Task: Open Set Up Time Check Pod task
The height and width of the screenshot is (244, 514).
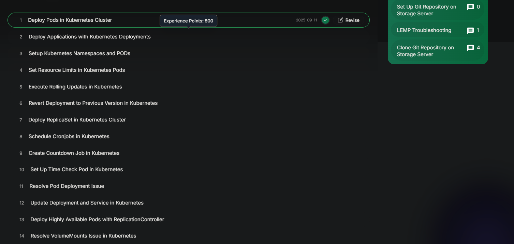Action: pos(77,169)
